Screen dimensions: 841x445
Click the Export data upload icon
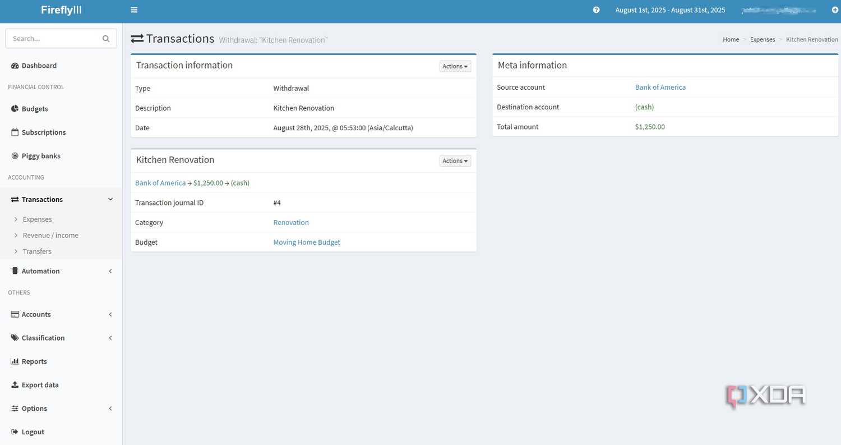coord(15,385)
